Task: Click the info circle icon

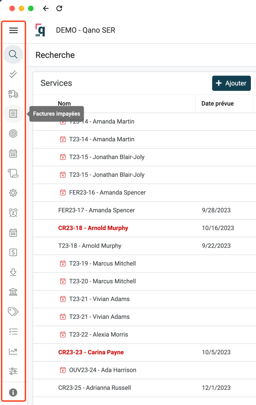Action: coord(13,392)
